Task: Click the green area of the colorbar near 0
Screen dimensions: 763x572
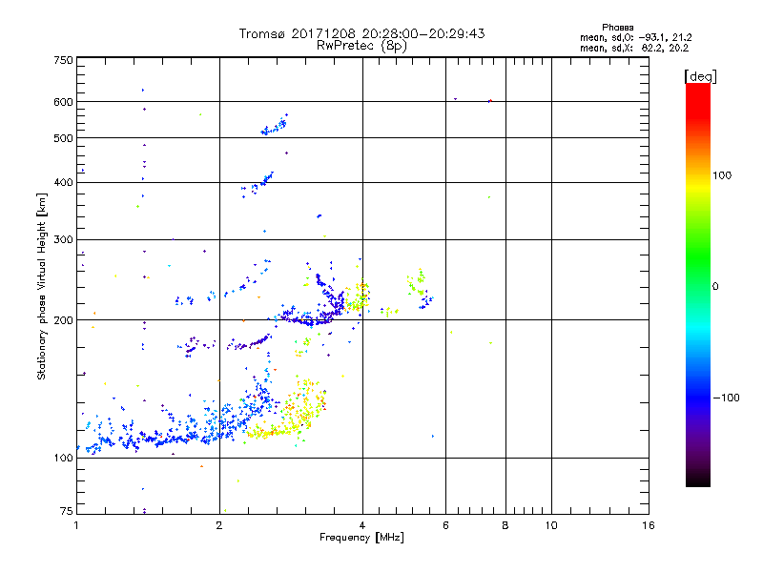Action: pos(698,273)
